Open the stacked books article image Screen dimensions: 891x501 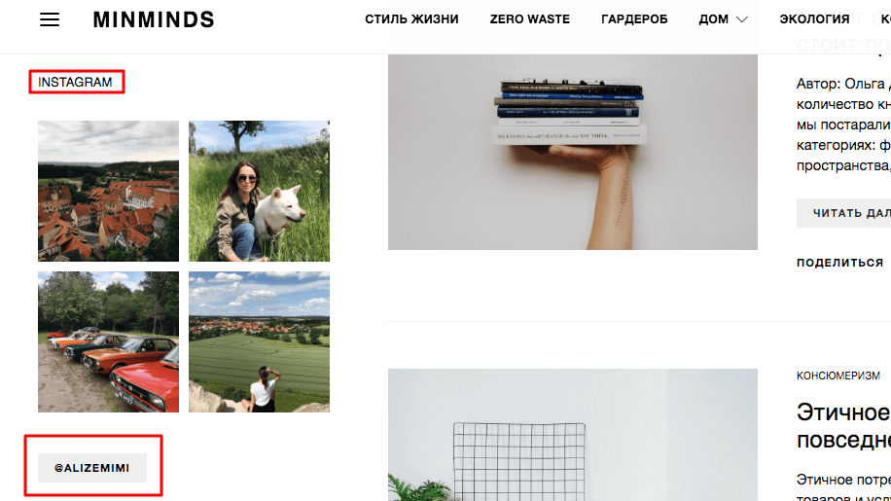[x=573, y=152]
